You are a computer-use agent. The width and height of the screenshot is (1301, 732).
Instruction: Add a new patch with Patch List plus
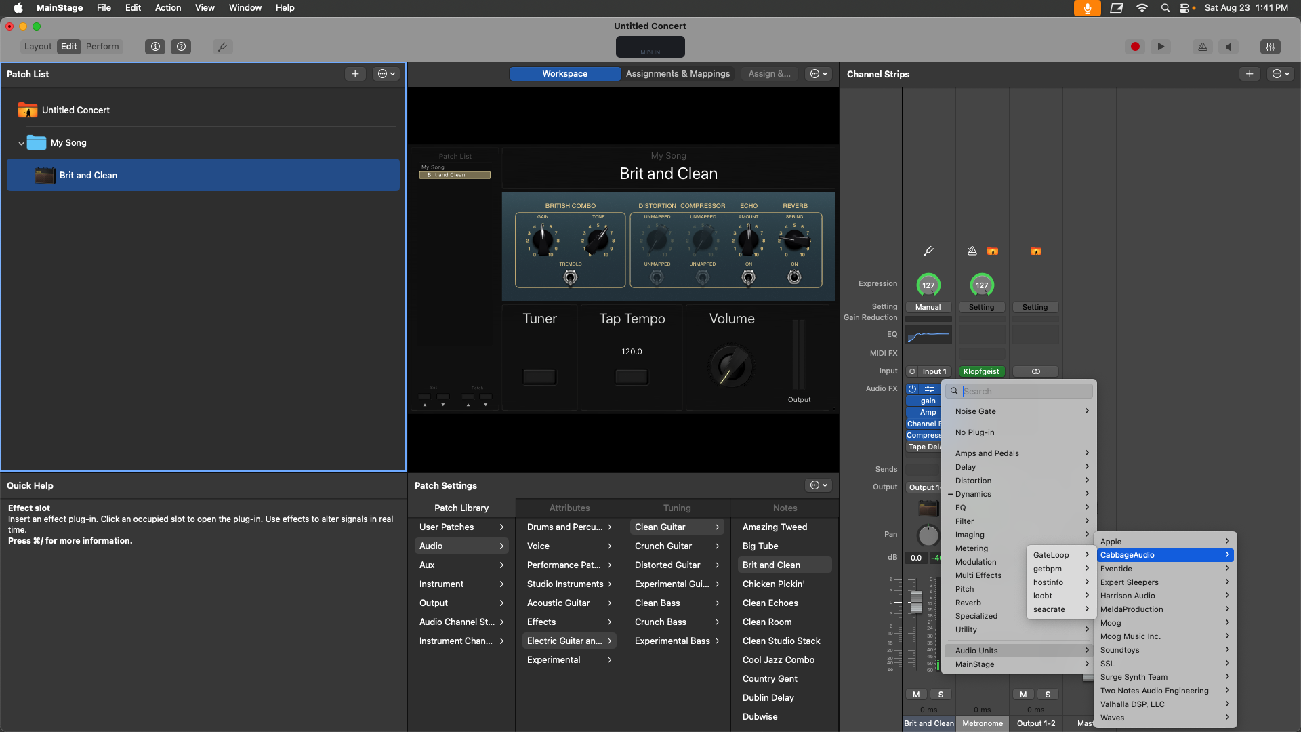click(355, 74)
